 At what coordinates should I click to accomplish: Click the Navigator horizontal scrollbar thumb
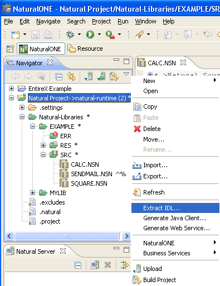click(x=67, y=236)
